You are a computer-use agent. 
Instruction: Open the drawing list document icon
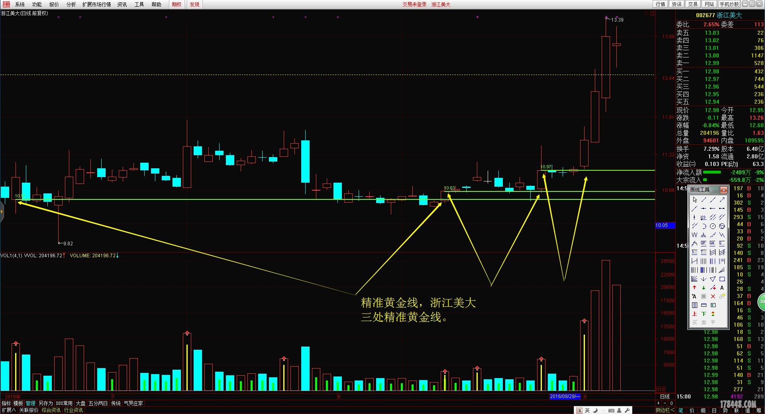point(694,305)
